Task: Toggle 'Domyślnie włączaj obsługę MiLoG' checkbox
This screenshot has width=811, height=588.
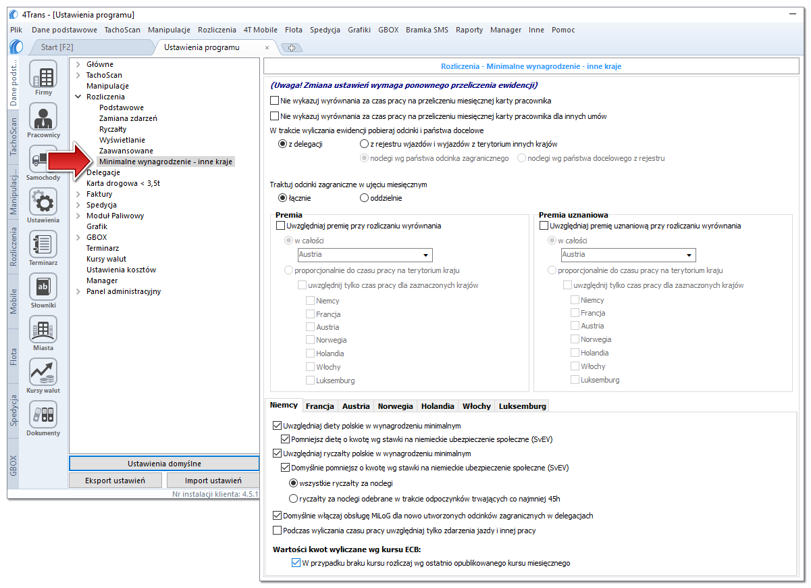Action: tap(277, 516)
